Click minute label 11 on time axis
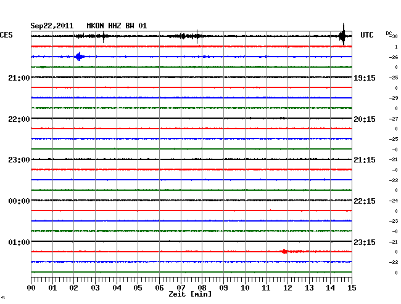This screenshot has width=401, height=304. tap(266, 288)
